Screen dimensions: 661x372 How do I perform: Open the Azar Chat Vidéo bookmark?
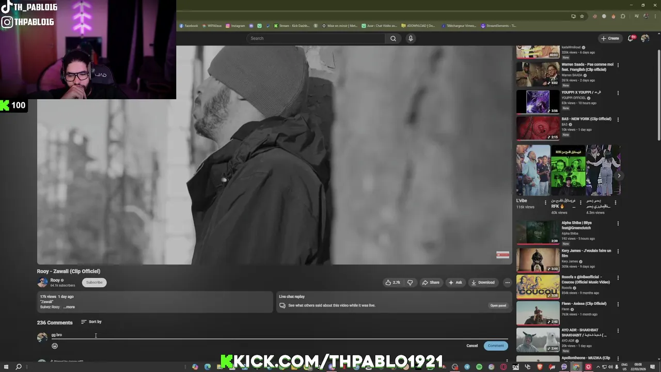pyautogui.click(x=380, y=26)
